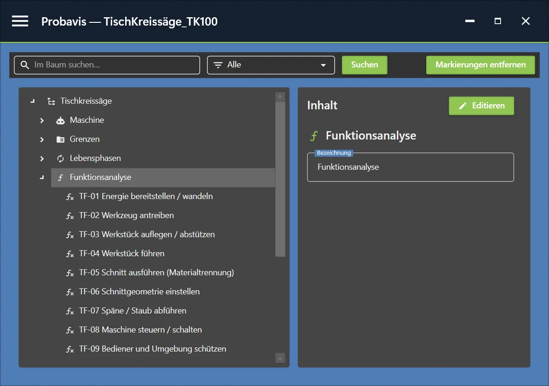
Task: Click the Tischkreissäge hierarchy tree icon
Action: tap(52, 101)
